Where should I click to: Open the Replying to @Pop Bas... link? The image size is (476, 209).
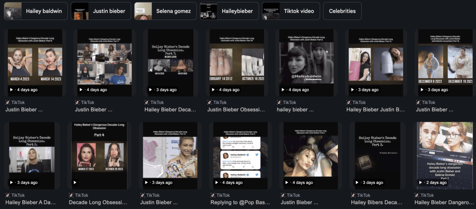pos(239,202)
